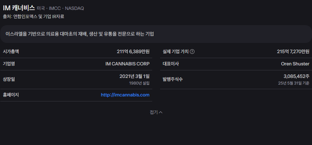
Task: Click the IM 캐너비스 company title
Action: point(19,8)
